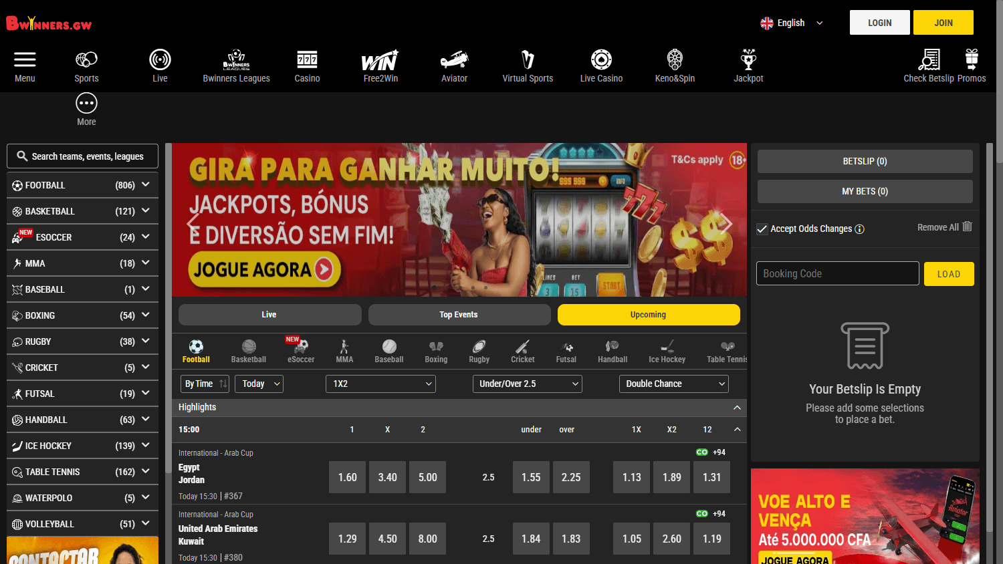Click the LOAD button for booking codes
Viewport: 1003px width, 564px height.
[x=948, y=273]
